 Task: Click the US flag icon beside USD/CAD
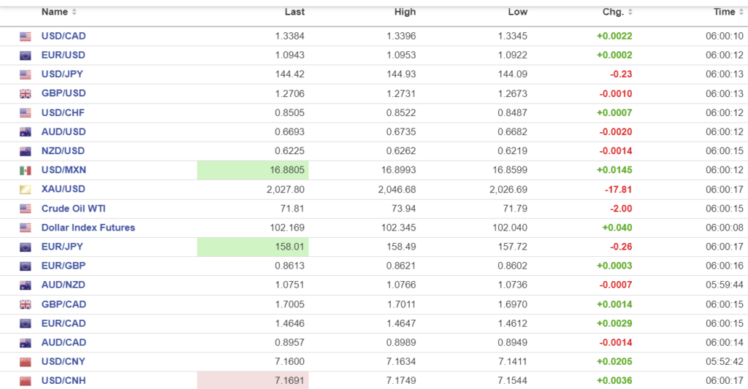[26, 36]
